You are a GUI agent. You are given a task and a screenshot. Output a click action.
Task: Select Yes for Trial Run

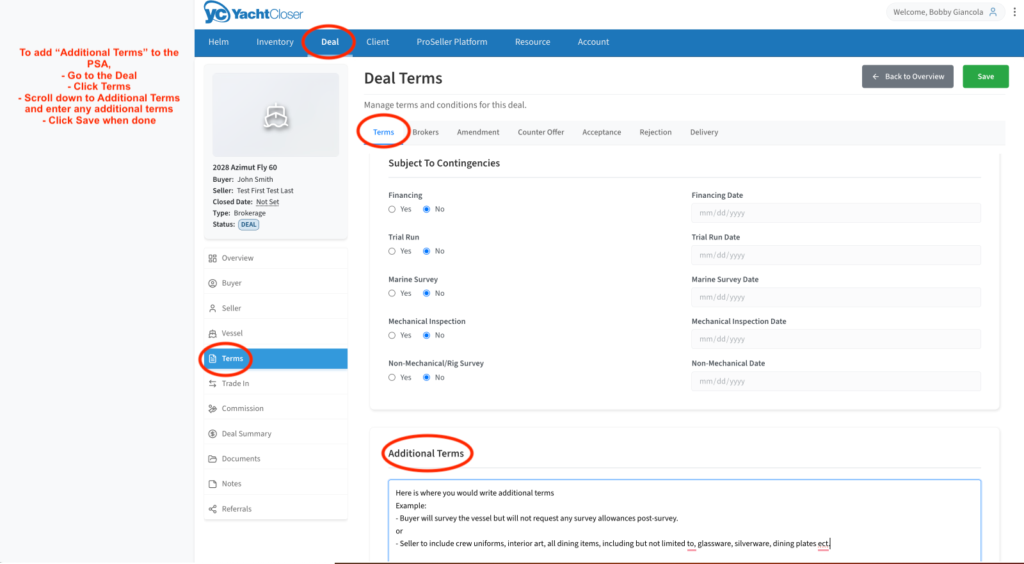click(x=392, y=252)
